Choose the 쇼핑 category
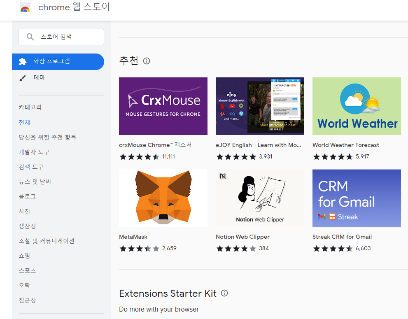Screen dimensions: 408x319 point(24,256)
